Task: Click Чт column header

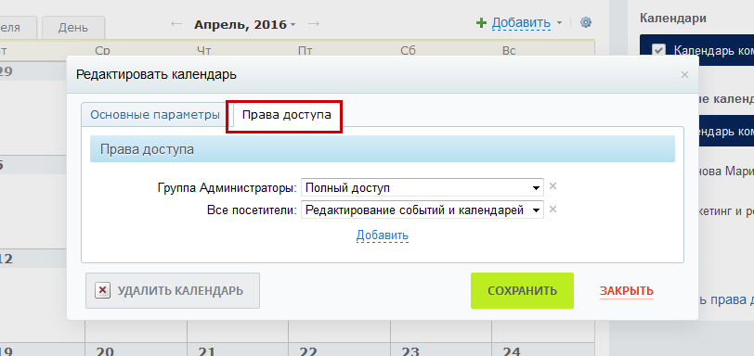Action: click(x=203, y=50)
